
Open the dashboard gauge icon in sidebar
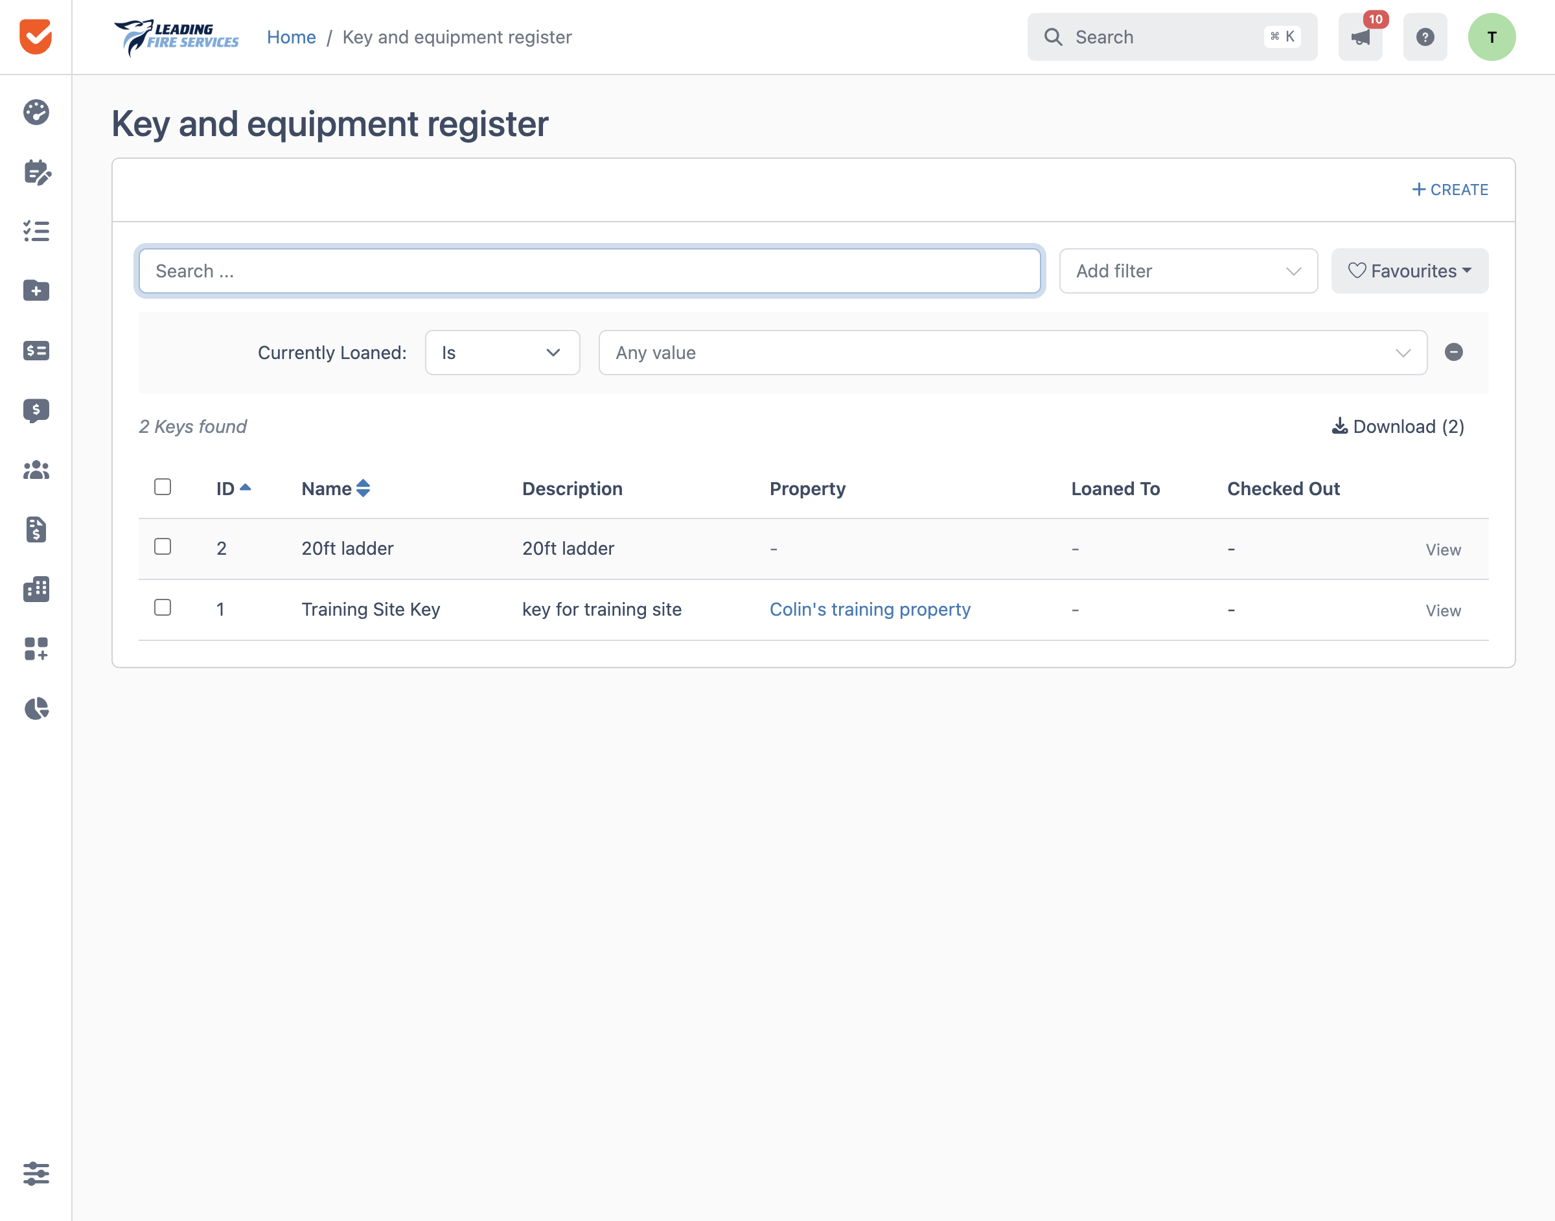[36, 112]
